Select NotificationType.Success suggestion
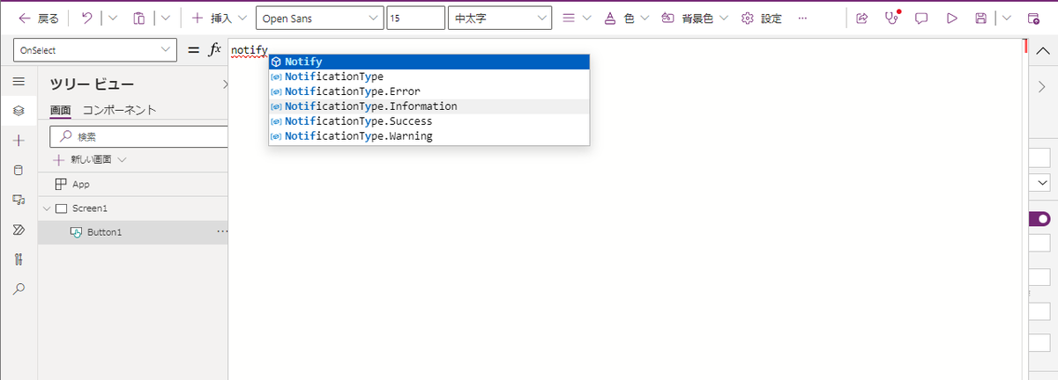Screen dimensions: 1058x380 (x=428, y=121)
